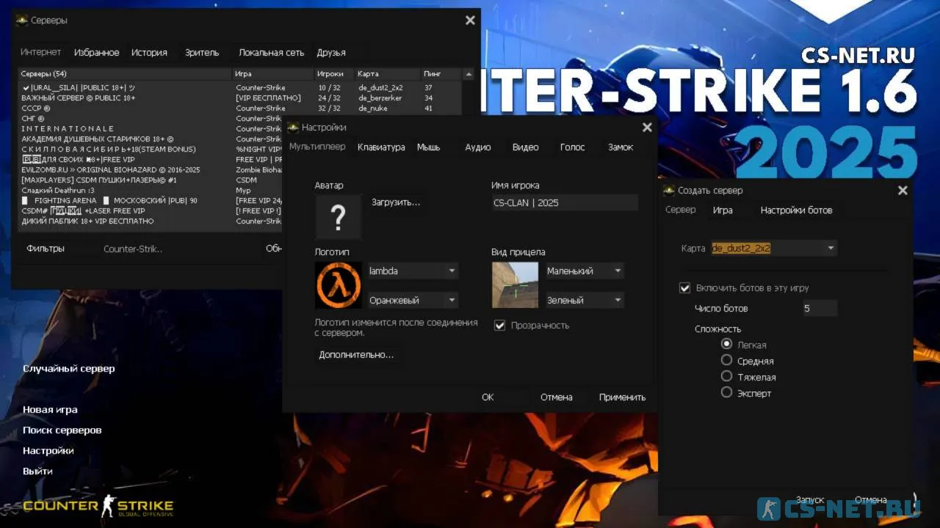Open Аудио tab in Settings
Image resolution: width=940 pixels, height=528 pixels.
pyautogui.click(x=478, y=147)
